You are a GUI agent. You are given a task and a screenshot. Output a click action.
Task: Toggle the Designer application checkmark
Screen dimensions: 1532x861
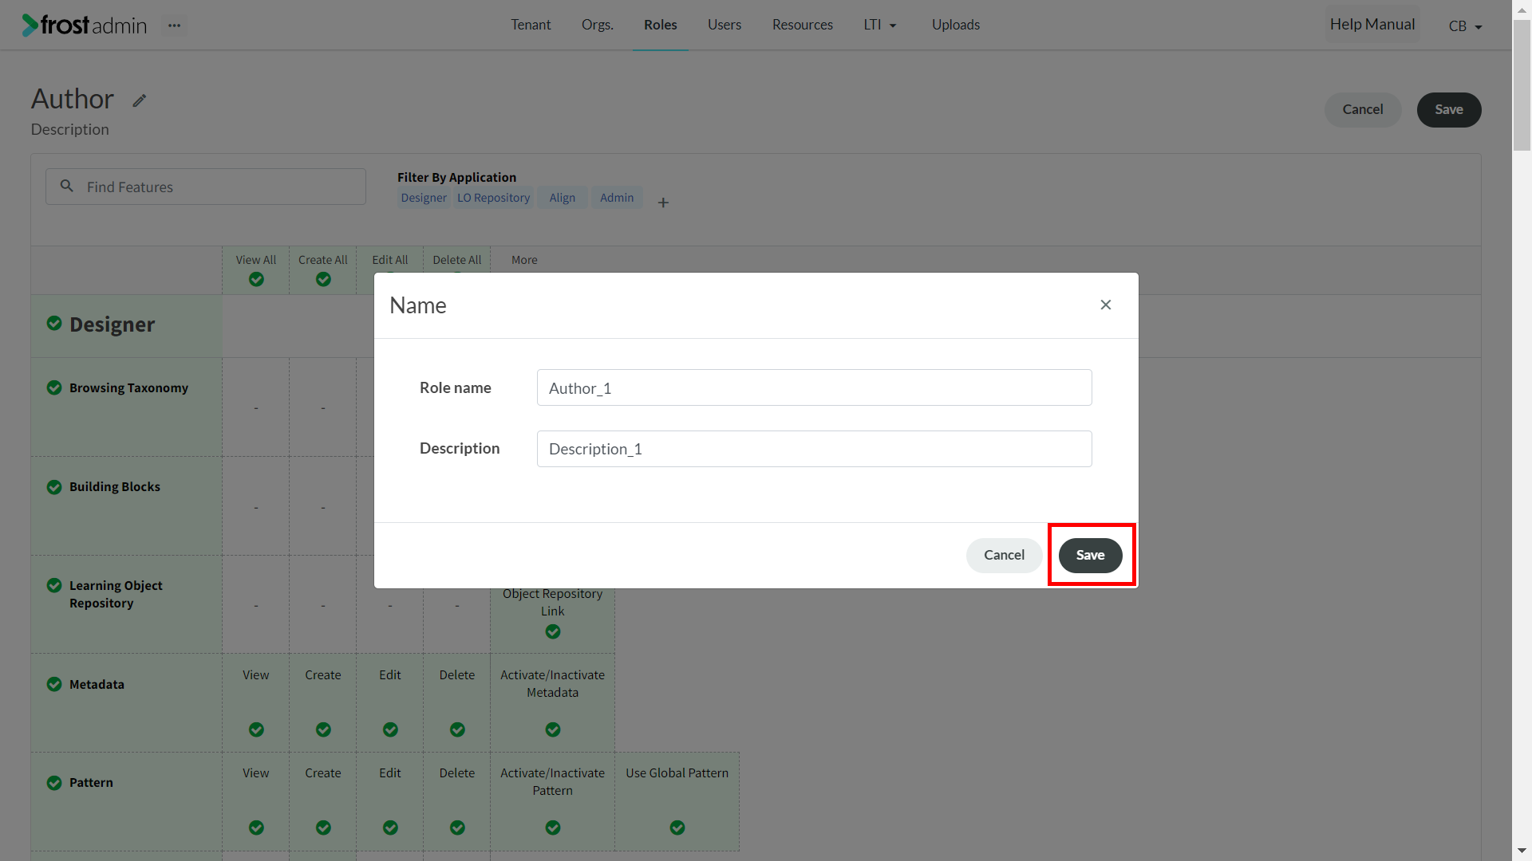point(54,323)
